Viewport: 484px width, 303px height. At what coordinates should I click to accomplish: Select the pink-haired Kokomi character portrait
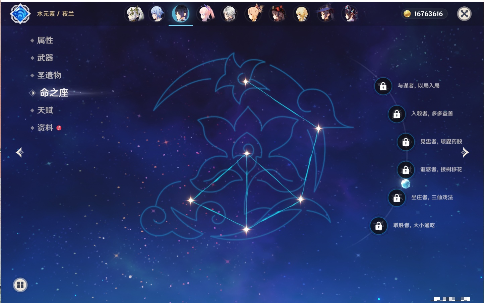[x=205, y=14]
